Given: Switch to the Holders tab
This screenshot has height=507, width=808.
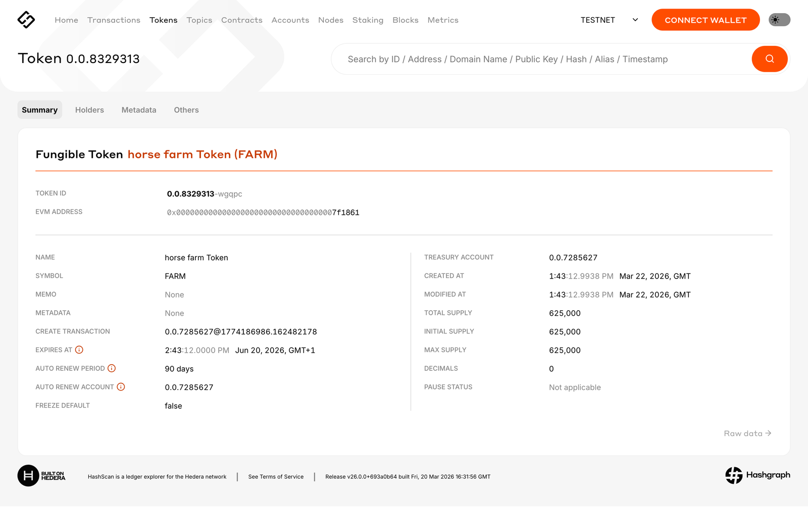Looking at the screenshot, I should click(89, 110).
